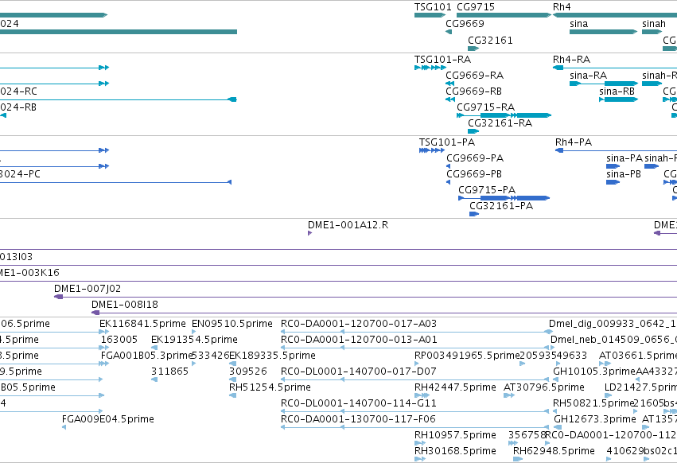This screenshot has width=677, height=463.
Task: Click the RC0-DA0001-120700-017-A03 EST feature line
Action: (414, 332)
